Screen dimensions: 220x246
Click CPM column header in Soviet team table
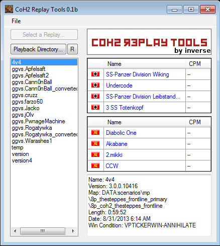198,122
